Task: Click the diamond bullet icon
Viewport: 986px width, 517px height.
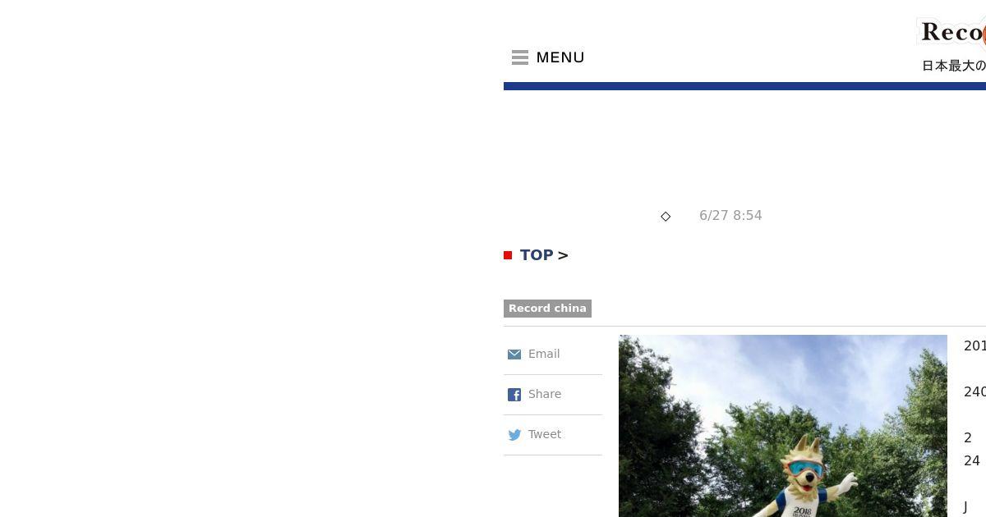Action: click(666, 217)
